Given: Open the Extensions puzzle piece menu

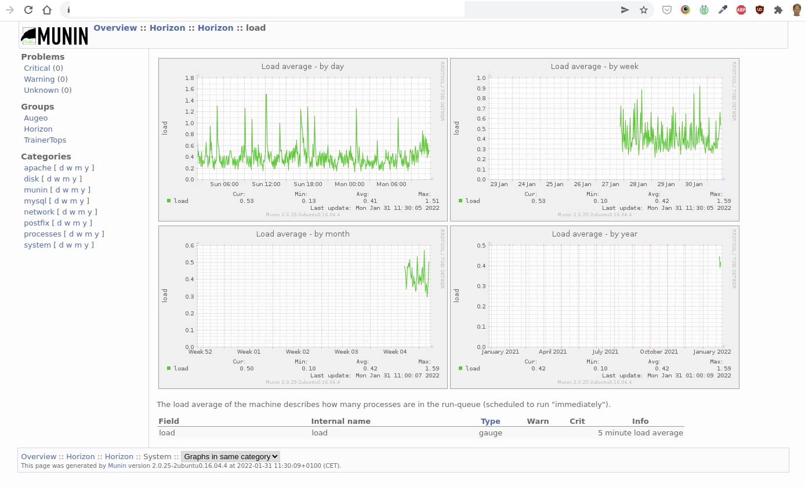Looking at the screenshot, I should [778, 10].
